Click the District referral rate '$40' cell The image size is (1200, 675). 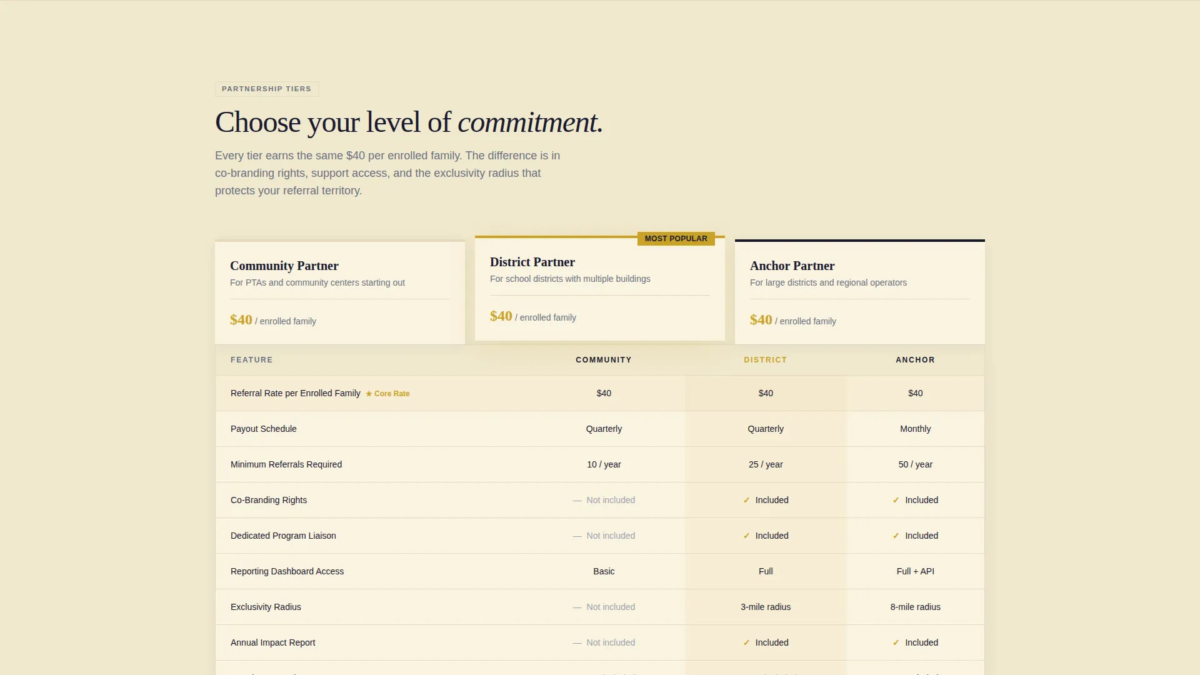click(x=766, y=393)
